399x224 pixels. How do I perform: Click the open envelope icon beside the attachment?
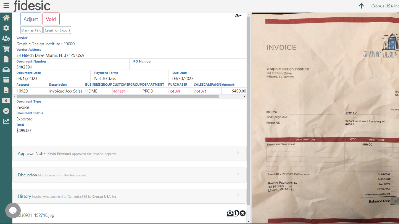(x=230, y=213)
